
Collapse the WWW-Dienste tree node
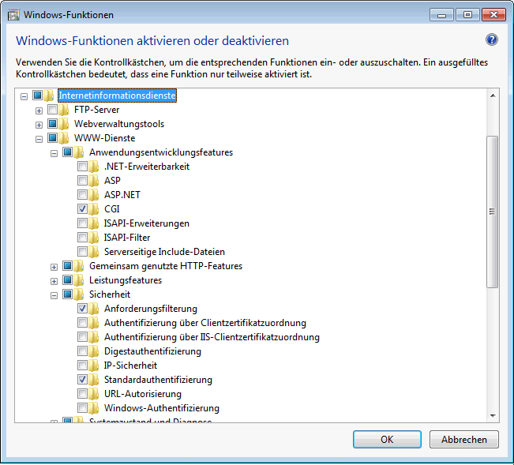click(39, 138)
